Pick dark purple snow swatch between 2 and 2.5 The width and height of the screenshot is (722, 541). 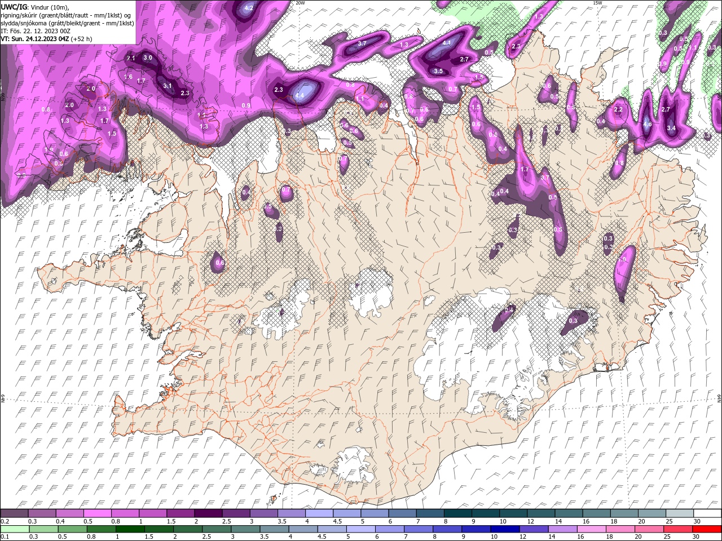209,513
